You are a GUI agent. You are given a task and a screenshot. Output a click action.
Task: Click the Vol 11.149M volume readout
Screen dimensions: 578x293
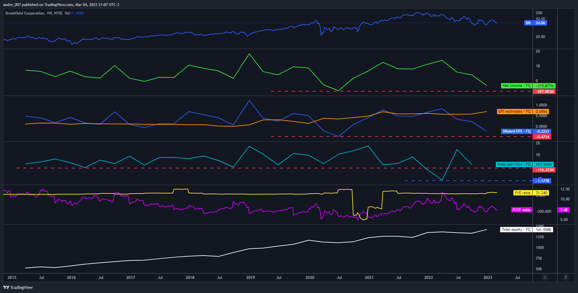[74, 13]
